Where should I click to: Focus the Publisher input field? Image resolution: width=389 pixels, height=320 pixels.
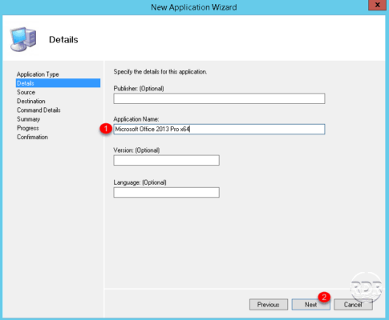point(219,98)
